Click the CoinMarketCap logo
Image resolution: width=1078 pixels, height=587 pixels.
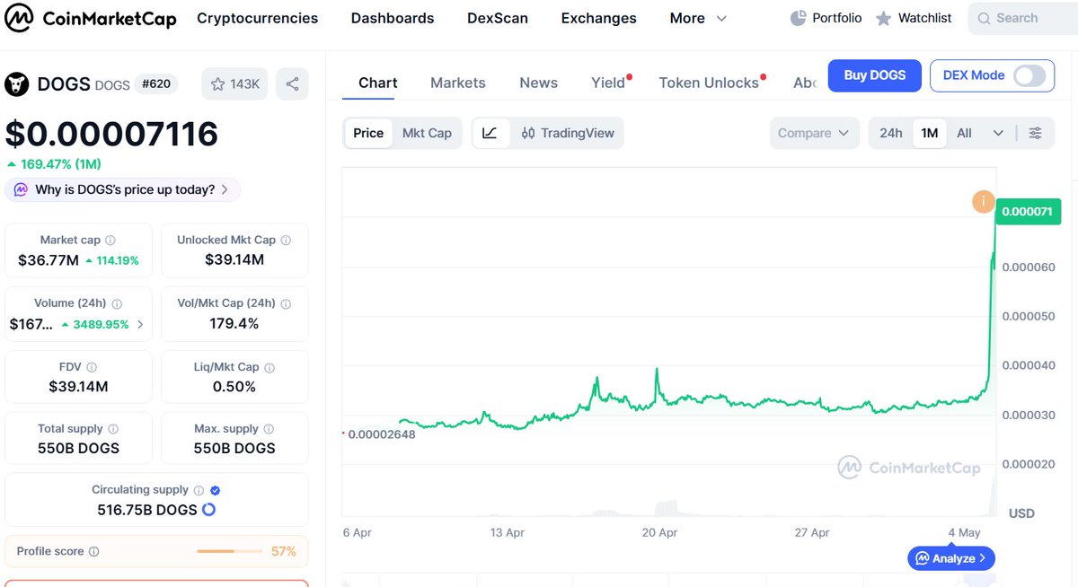tap(90, 18)
